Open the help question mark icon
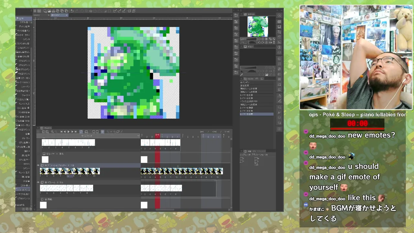This screenshot has height=233, width=414. click(133, 11)
